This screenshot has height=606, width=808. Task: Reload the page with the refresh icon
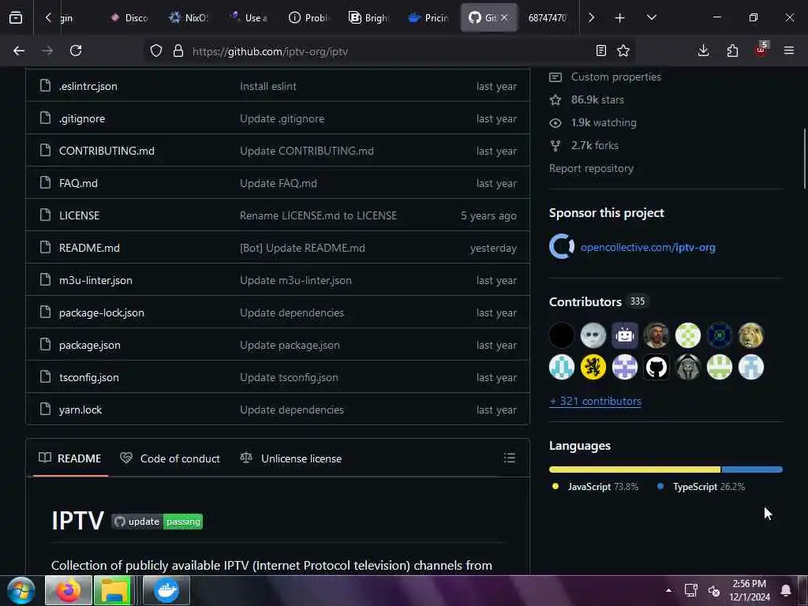point(76,50)
